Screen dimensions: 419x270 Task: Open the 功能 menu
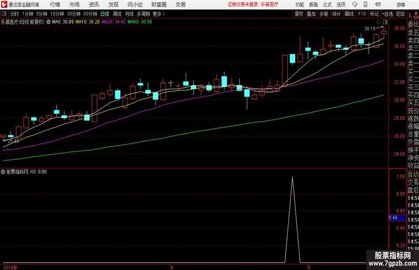coord(299,5)
